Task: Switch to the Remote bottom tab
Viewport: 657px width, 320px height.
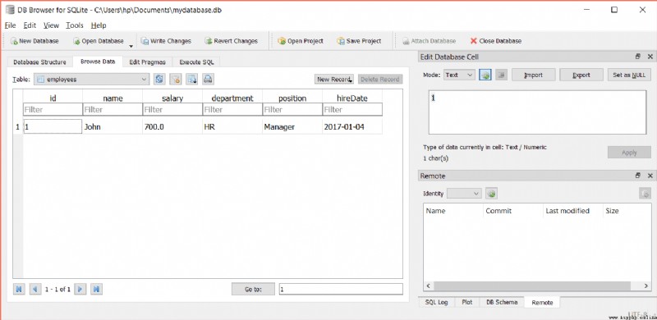Action: point(542,303)
